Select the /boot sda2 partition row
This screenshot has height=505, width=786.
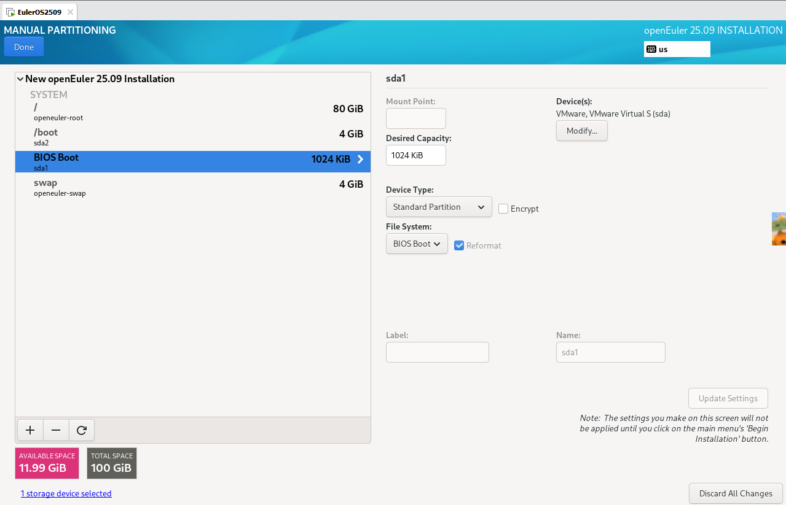coord(193,137)
